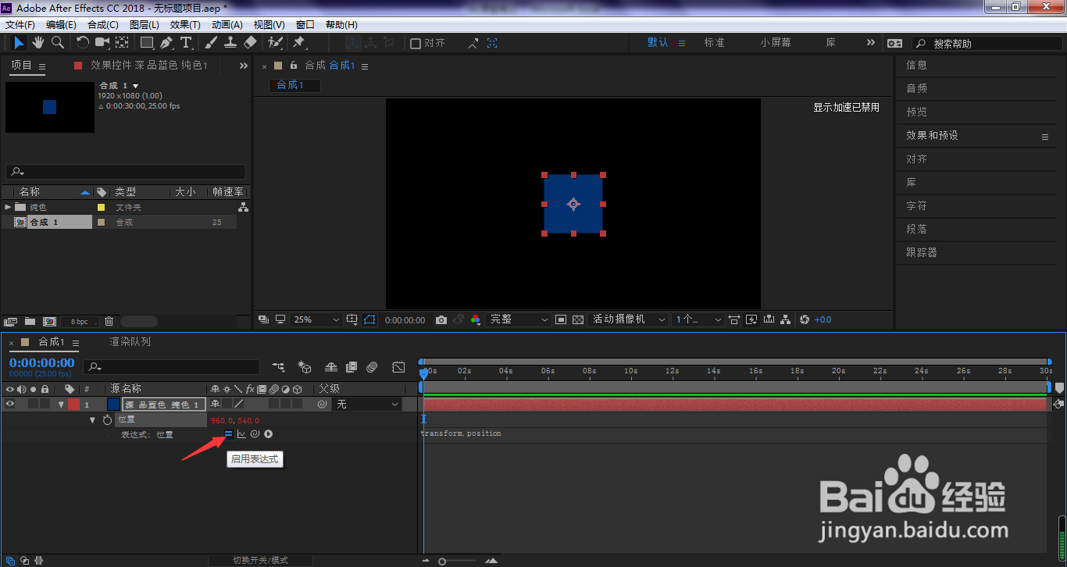Open the expression language menu arrow
The width and height of the screenshot is (1067, 567).
[268, 434]
